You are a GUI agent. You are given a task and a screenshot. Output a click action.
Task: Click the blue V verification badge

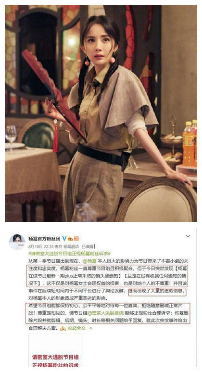(x=64, y=239)
